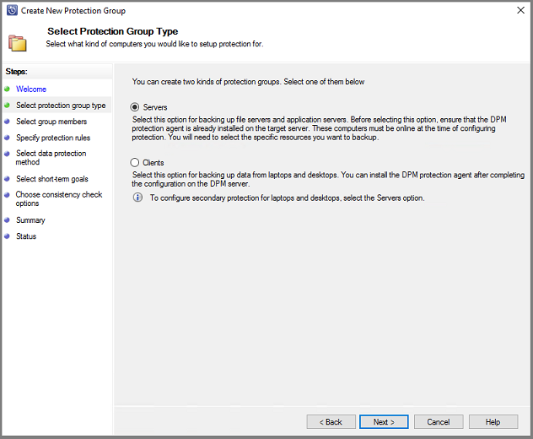Select the Servers radio button
This screenshot has height=439, width=533.
coord(135,107)
